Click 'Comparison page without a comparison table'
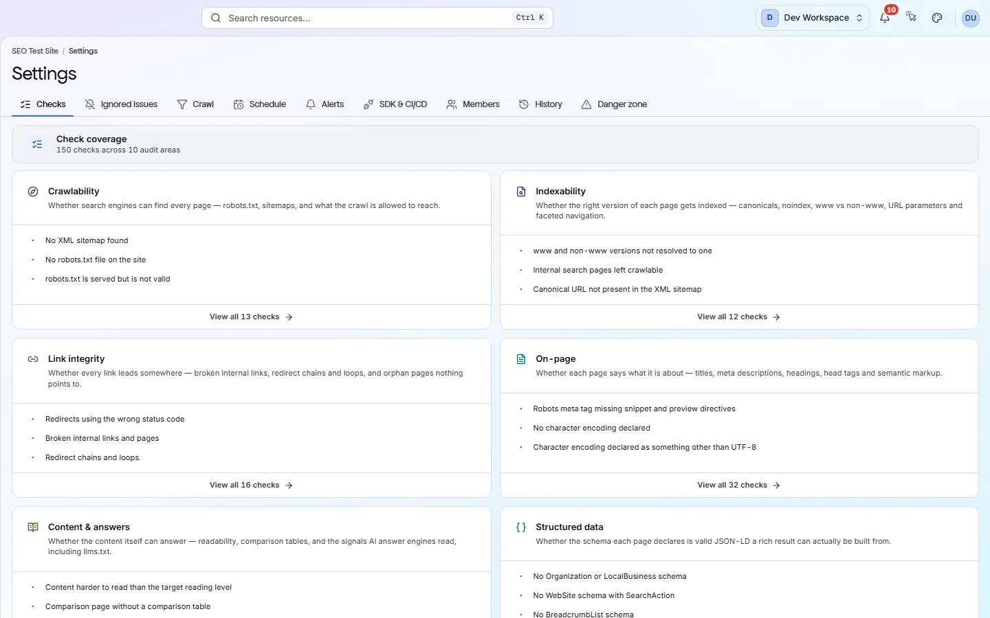The height and width of the screenshot is (618, 990). 128,606
